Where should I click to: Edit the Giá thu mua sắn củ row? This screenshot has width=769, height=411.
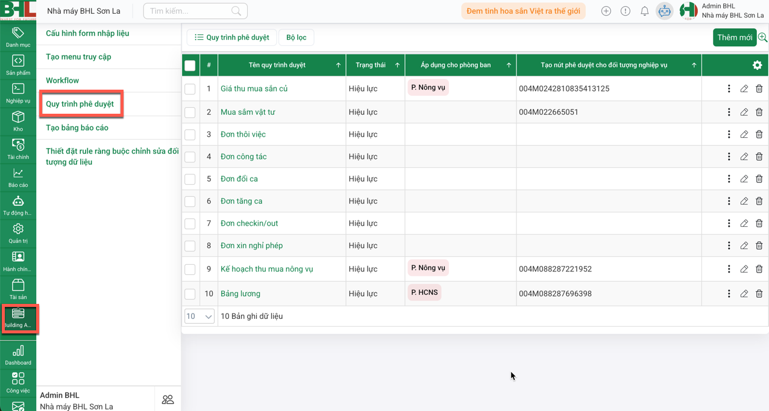(x=744, y=88)
